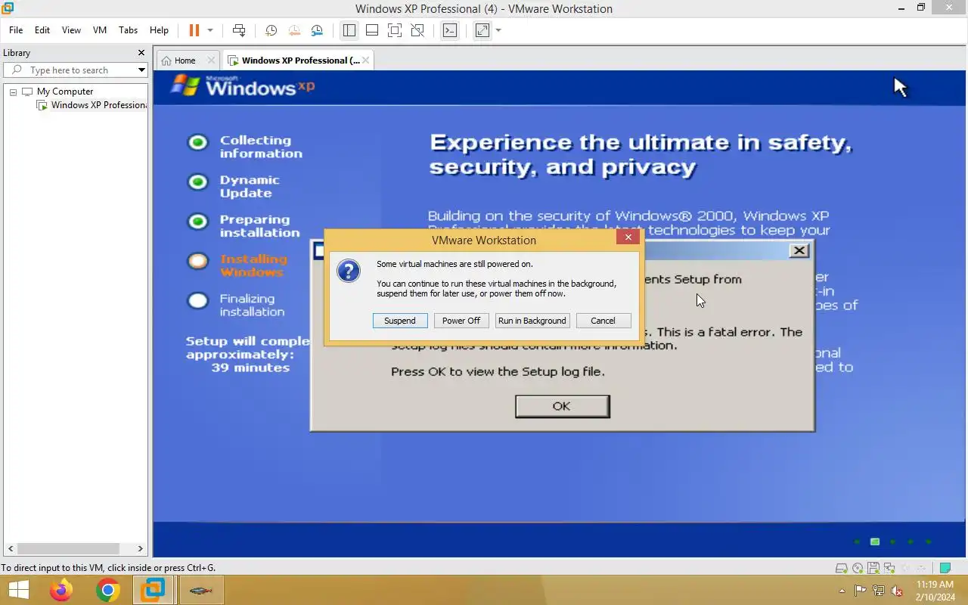
Task: Open the File menu
Action: click(16, 30)
